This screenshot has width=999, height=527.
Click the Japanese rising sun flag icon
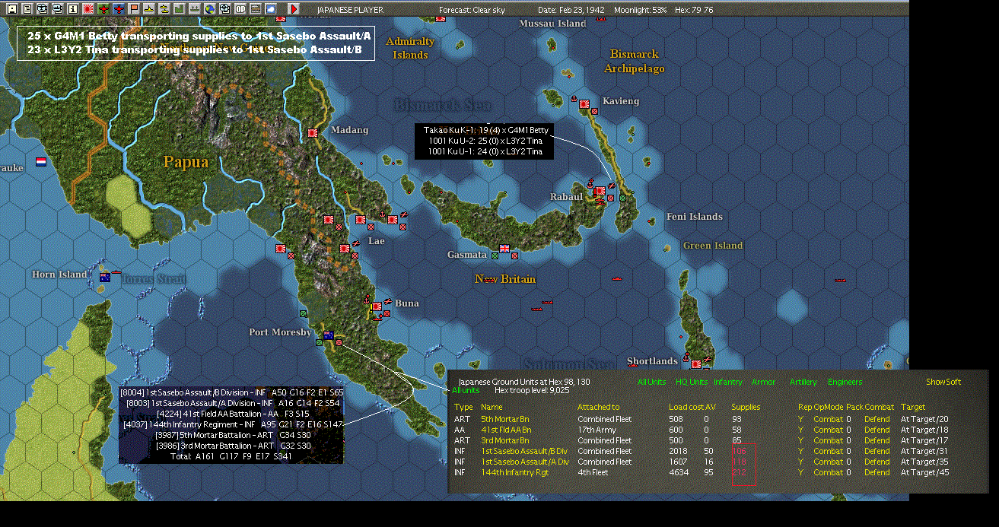tap(88, 9)
